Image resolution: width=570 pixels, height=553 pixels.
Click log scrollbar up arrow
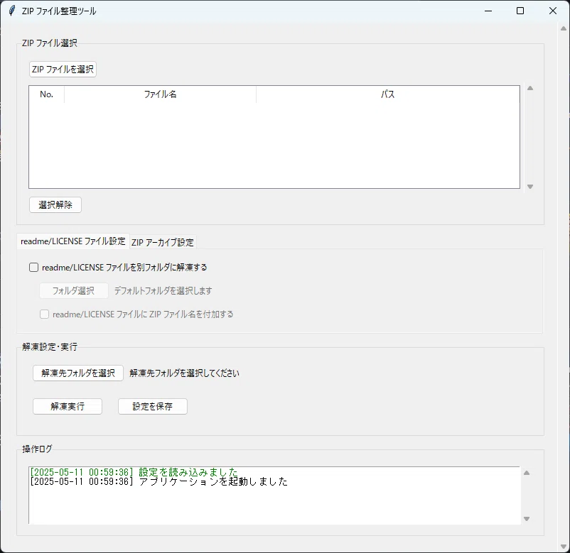(x=527, y=473)
